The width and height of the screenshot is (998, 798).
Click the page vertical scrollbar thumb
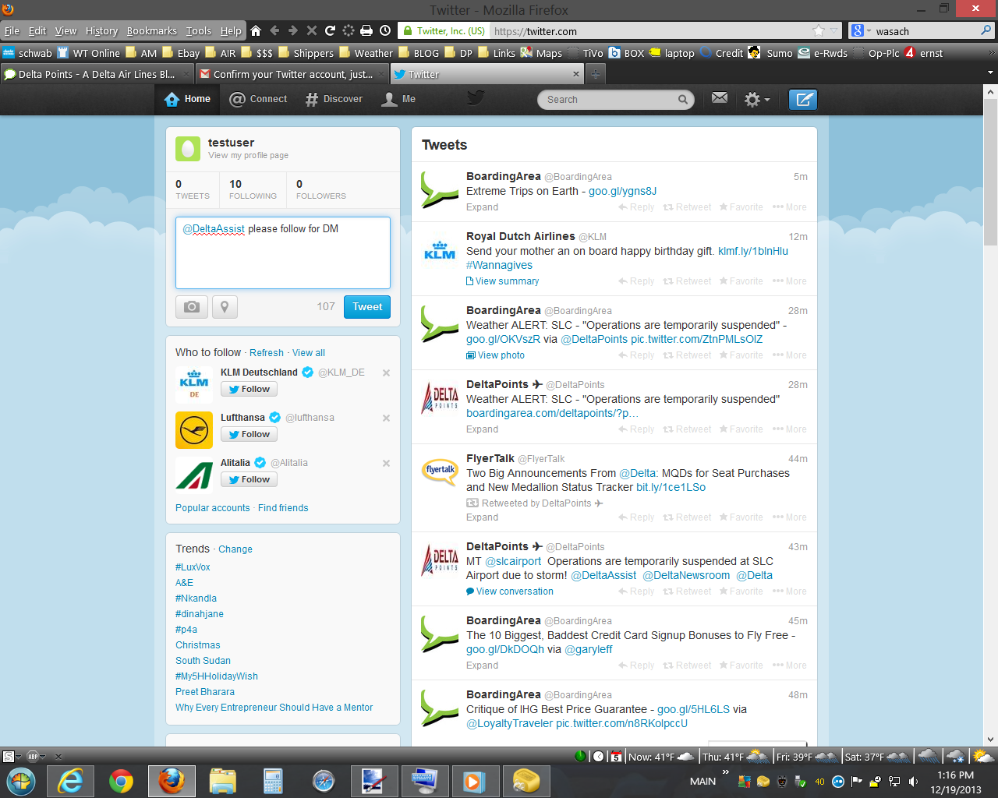click(990, 171)
